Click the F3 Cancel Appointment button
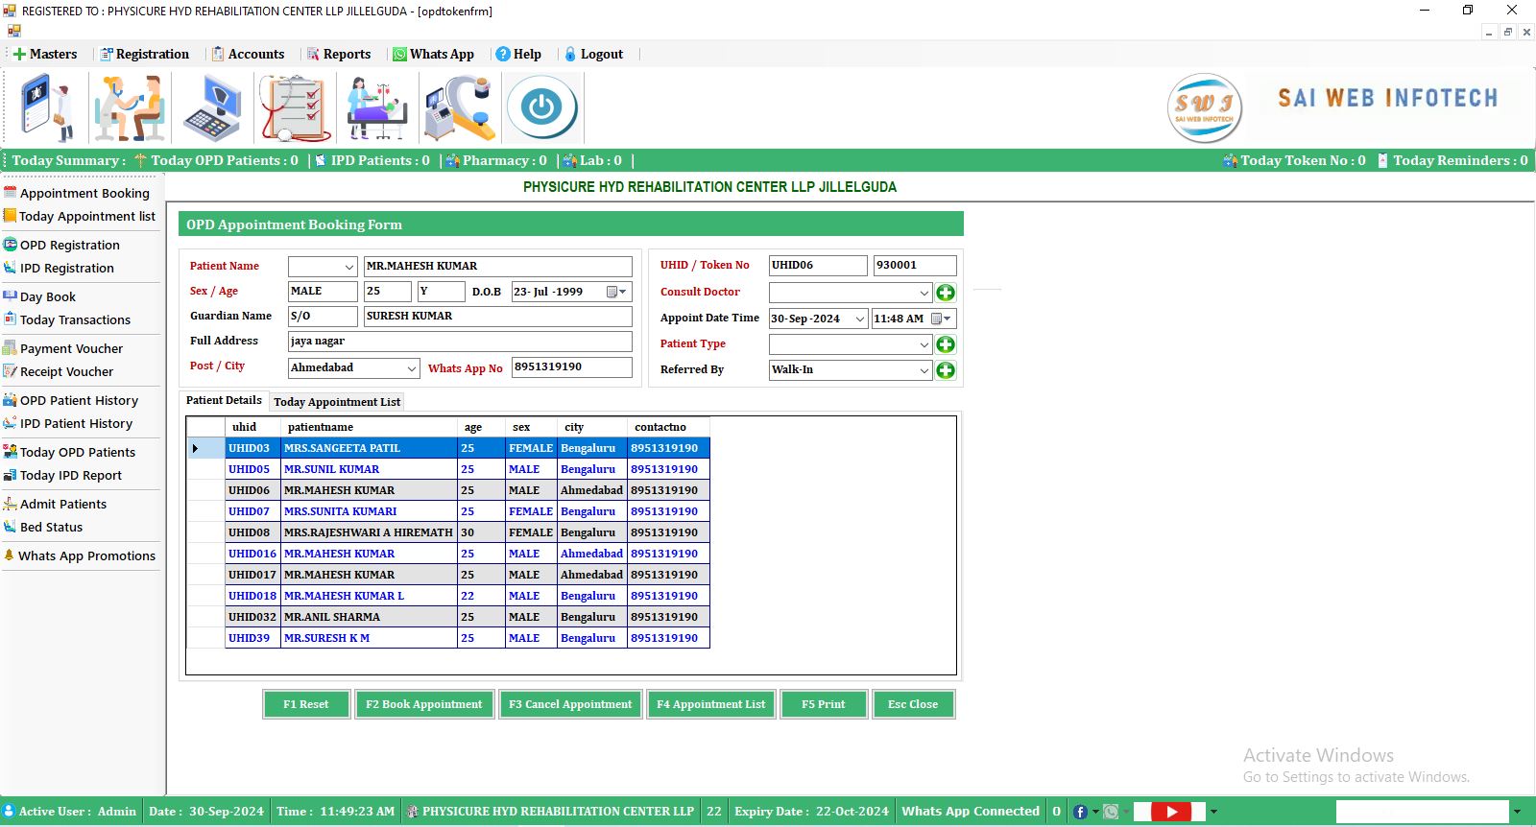1536x827 pixels. click(x=570, y=704)
